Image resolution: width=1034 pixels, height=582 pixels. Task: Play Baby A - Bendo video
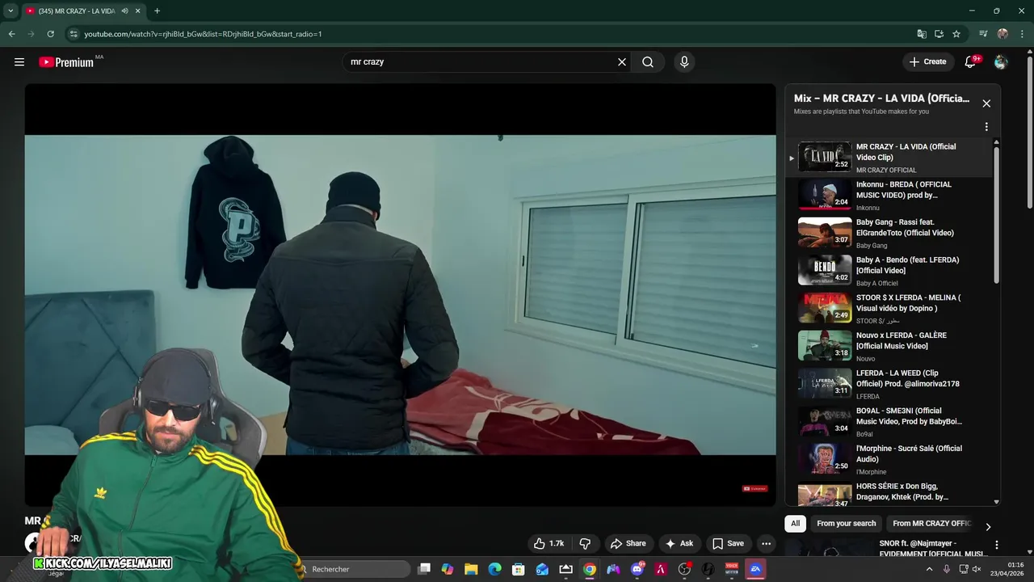pyautogui.click(x=889, y=271)
